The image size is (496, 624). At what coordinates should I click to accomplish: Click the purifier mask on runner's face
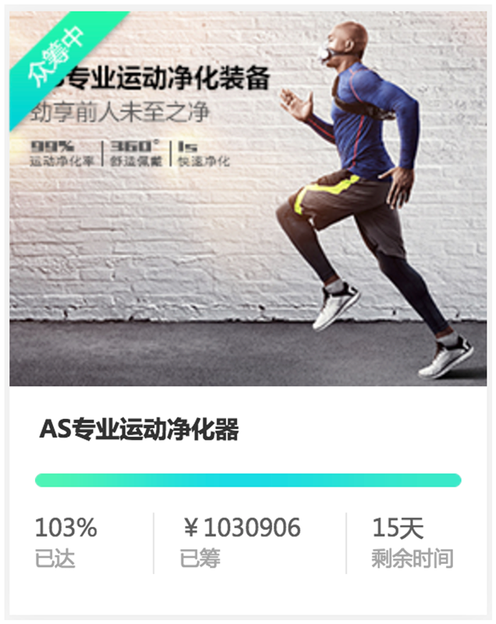[328, 52]
